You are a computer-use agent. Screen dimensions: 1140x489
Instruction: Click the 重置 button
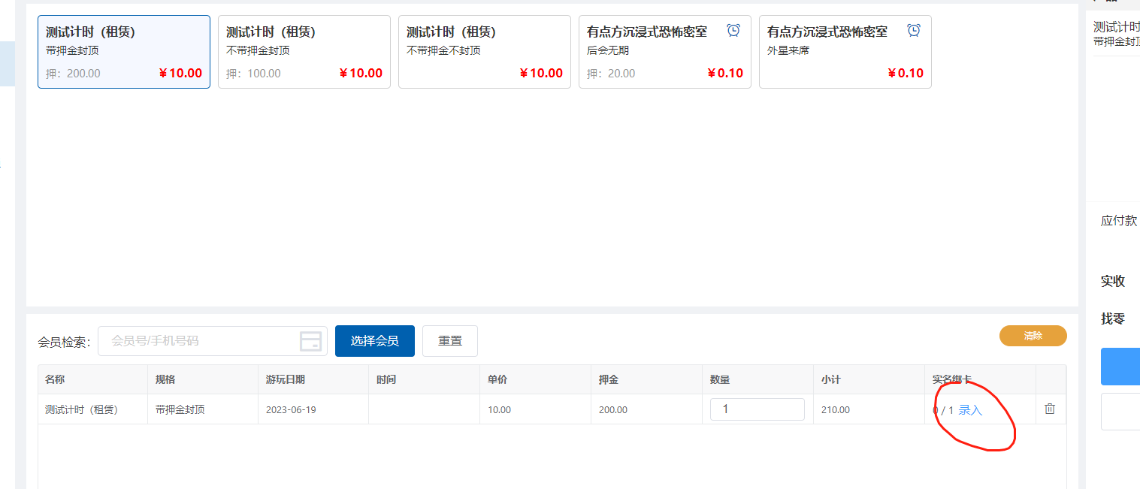(450, 341)
